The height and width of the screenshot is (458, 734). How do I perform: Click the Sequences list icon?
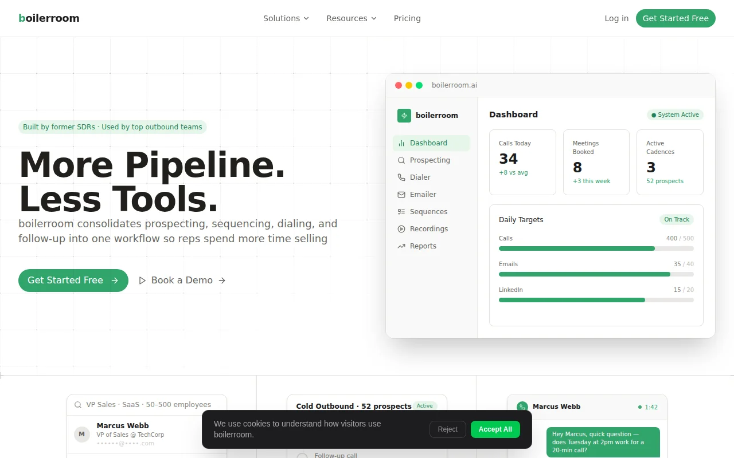401,212
